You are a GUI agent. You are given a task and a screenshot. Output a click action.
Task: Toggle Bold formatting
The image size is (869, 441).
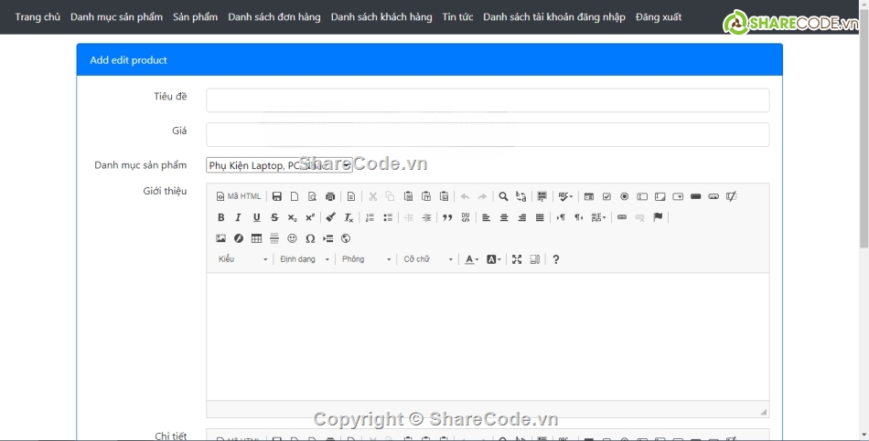click(x=221, y=217)
